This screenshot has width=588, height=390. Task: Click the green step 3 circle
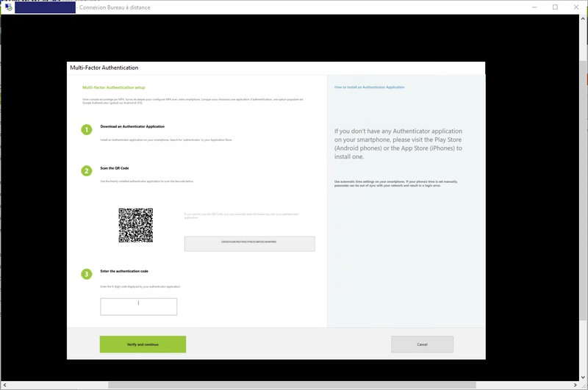(x=87, y=274)
